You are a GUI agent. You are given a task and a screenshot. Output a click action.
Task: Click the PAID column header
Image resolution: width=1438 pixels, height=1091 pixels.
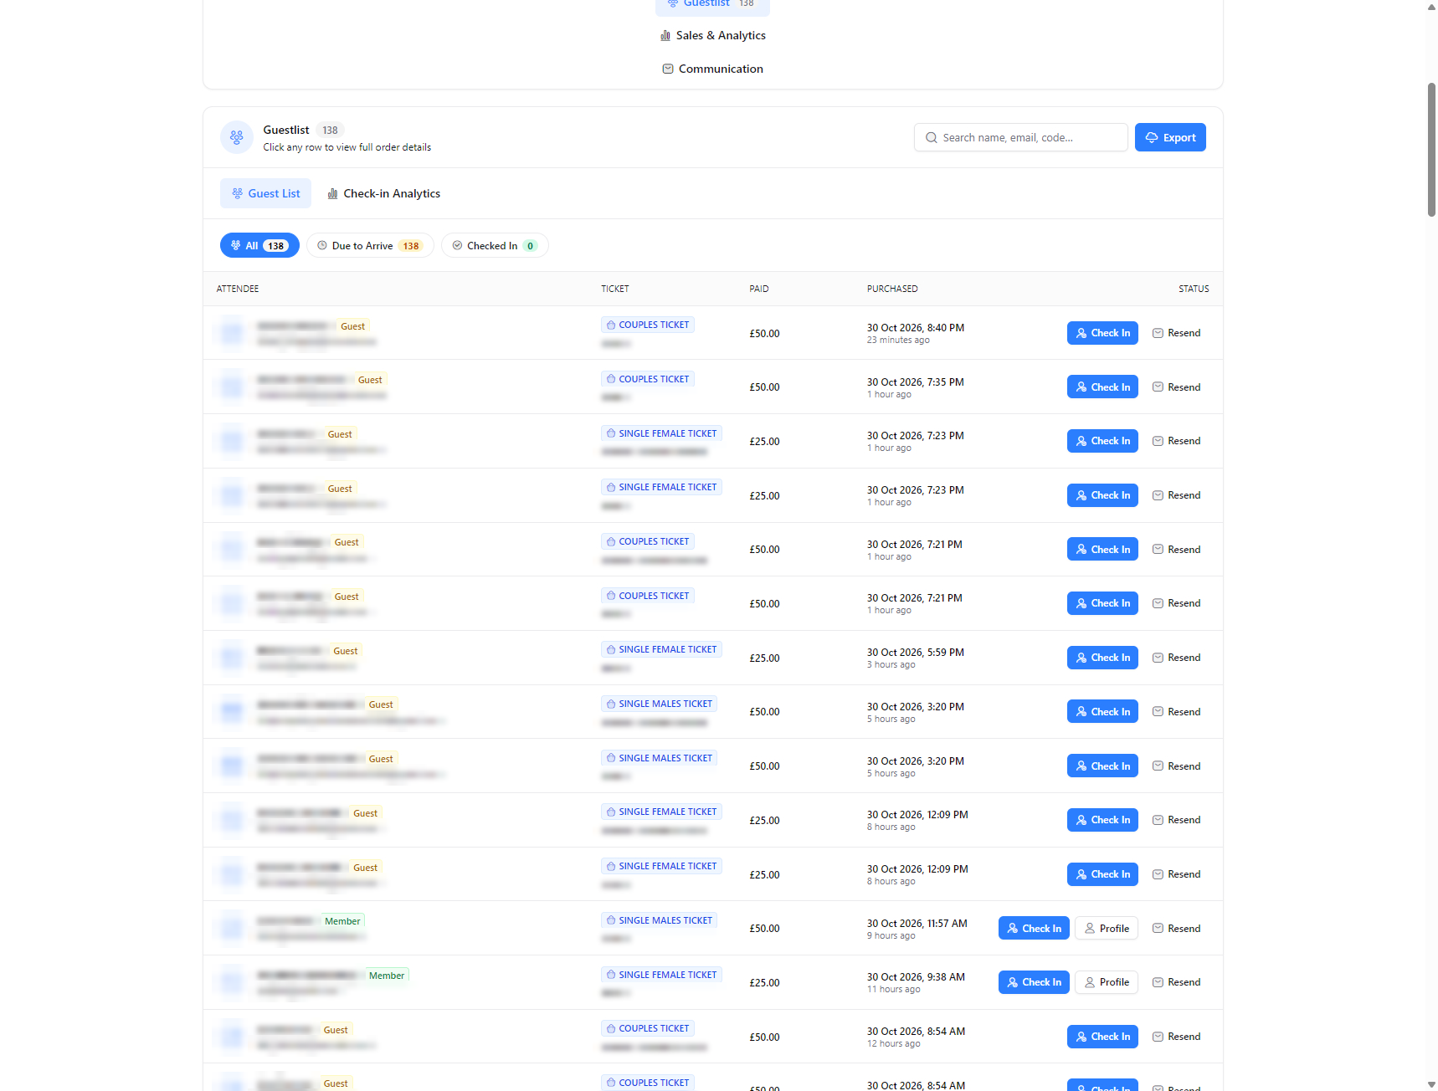click(x=759, y=289)
